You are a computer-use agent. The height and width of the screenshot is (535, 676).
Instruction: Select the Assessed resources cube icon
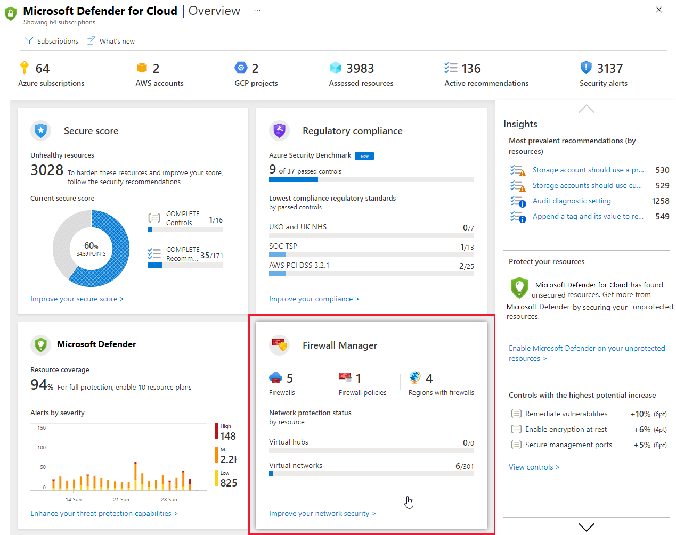point(336,68)
